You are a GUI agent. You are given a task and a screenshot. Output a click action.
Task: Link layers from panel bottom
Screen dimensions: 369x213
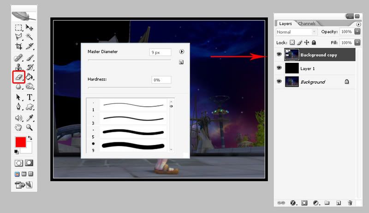click(x=281, y=203)
